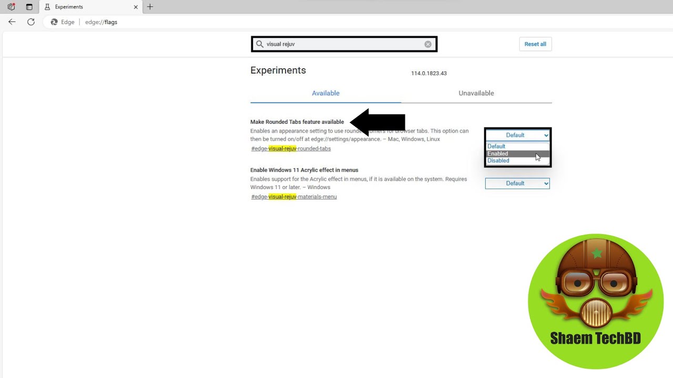Image resolution: width=673 pixels, height=378 pixels.
Task: Open the #edge-visual-rejuv-rounded-tabs link
Action: pos(291,149)
